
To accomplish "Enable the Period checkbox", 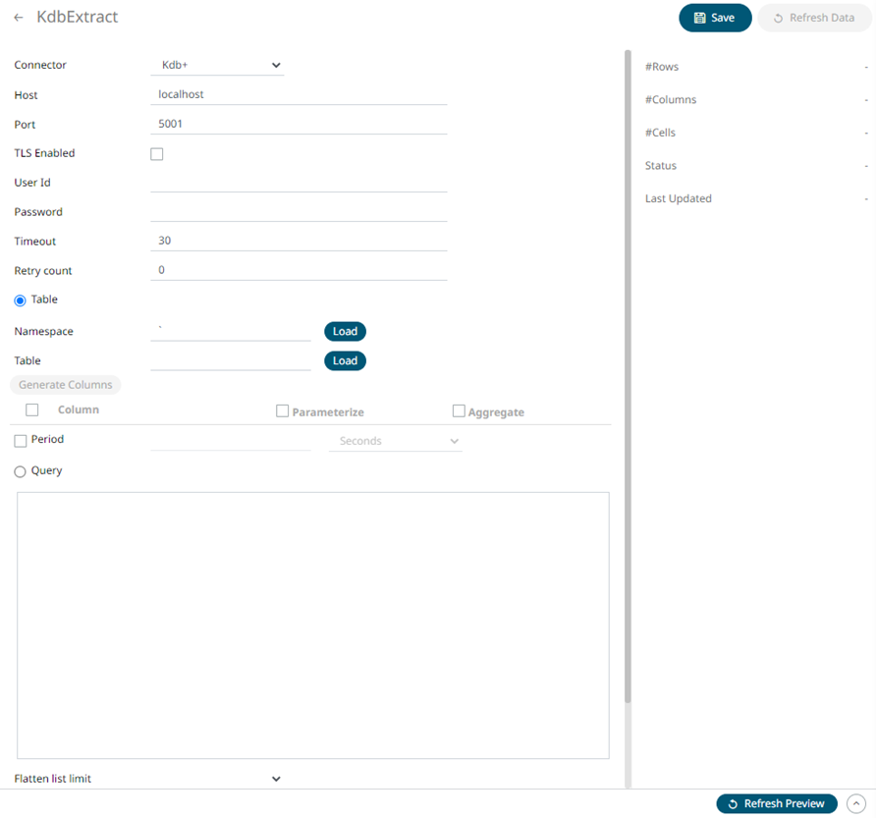I will click(x=21, y=441).
